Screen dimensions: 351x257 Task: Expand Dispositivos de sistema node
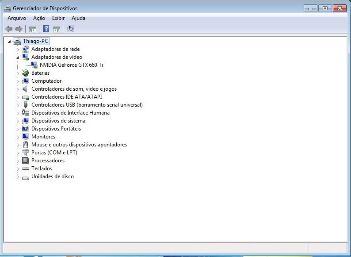pos(18,121)
